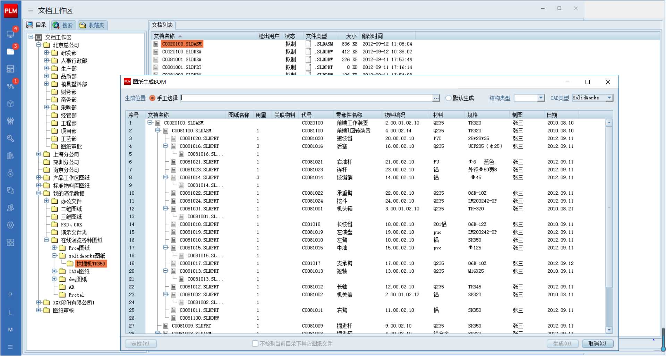Click the monitor icon with badge 4
Screen dimensions: 666x356
[x=10, y=34]
